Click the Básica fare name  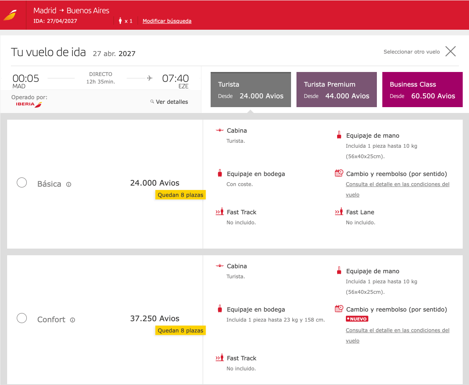click(49, 184)
